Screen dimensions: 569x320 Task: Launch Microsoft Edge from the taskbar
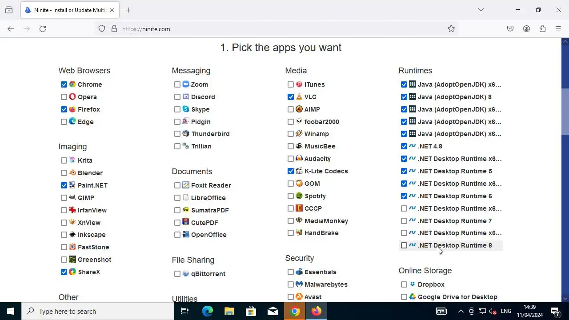pyautogui.click(x=208, y=311)
